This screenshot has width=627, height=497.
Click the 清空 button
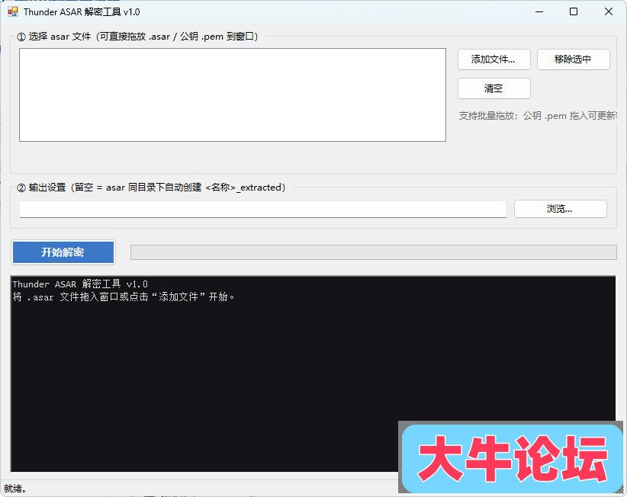(494, 88)
